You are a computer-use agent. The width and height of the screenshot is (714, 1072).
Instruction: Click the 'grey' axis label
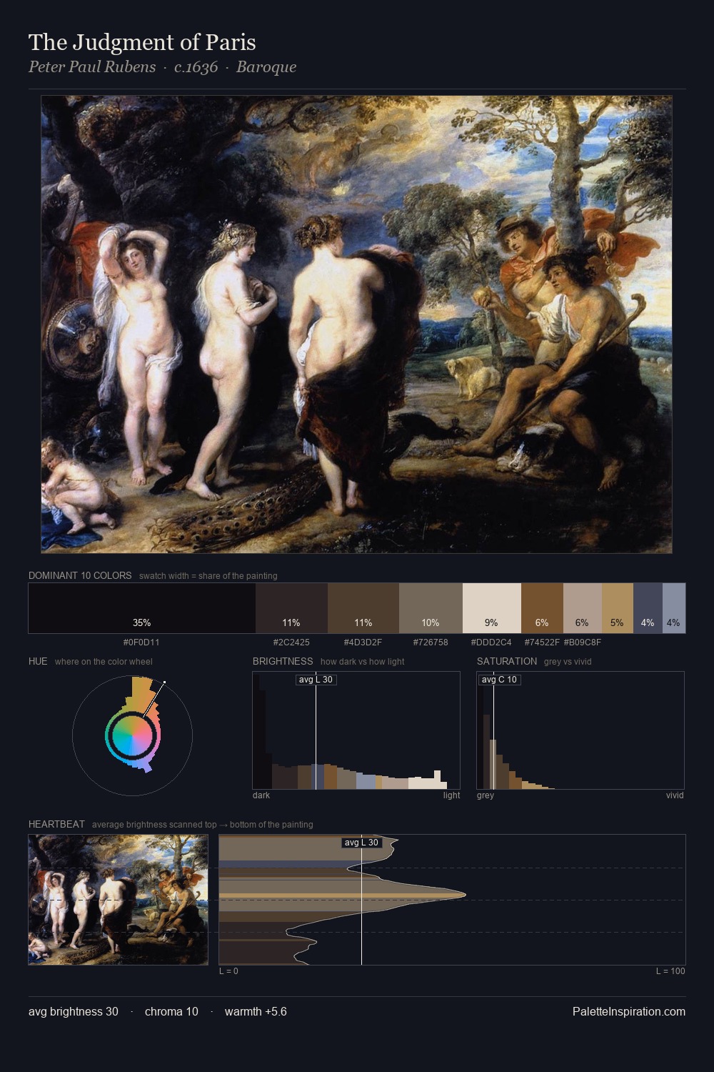click(486, 795)
